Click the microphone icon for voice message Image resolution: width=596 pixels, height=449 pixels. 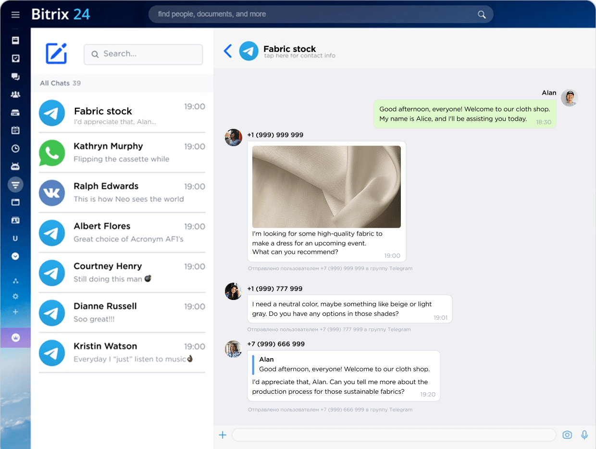pos(584,435)
